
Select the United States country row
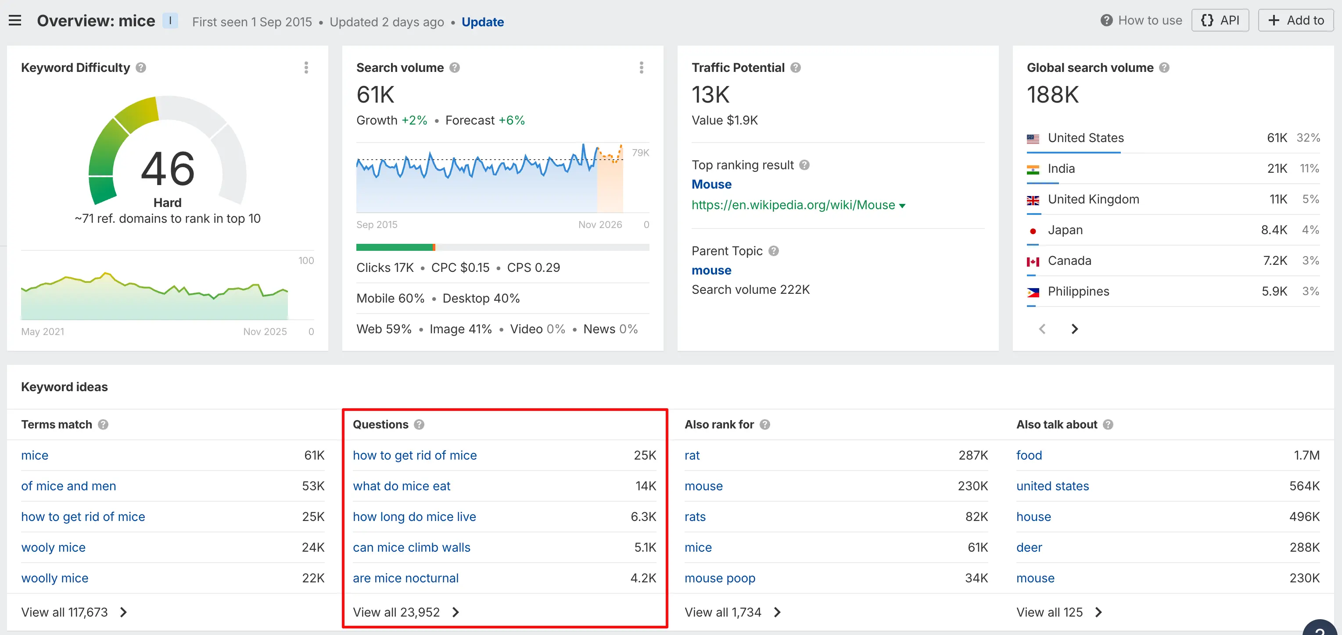(x=1173, y=138)
